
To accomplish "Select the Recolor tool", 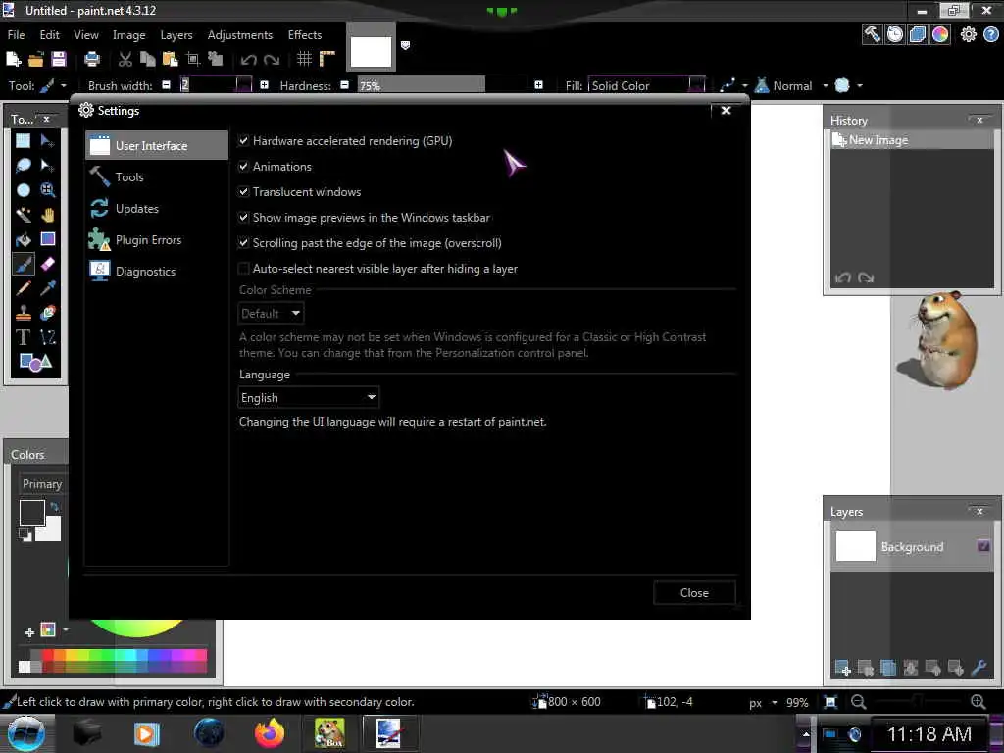I will [x=47, y=313].
